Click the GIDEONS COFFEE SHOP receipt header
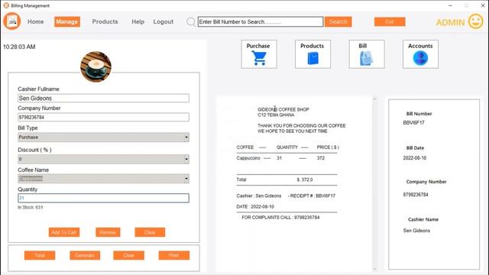Viewport: 489px width, 275px height. click(x=283, y=109)
